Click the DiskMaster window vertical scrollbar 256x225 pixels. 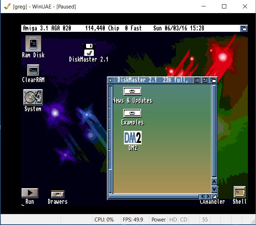[214, 131]
